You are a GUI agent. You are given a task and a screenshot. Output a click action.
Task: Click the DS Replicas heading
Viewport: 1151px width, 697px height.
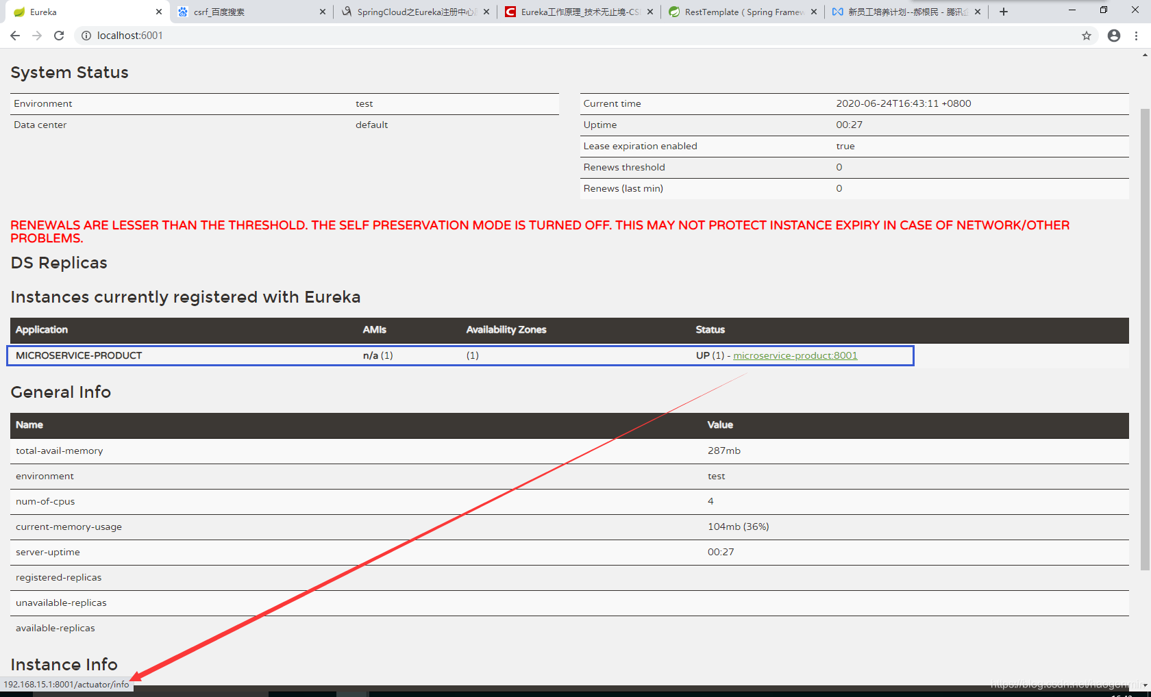point(59,263)
